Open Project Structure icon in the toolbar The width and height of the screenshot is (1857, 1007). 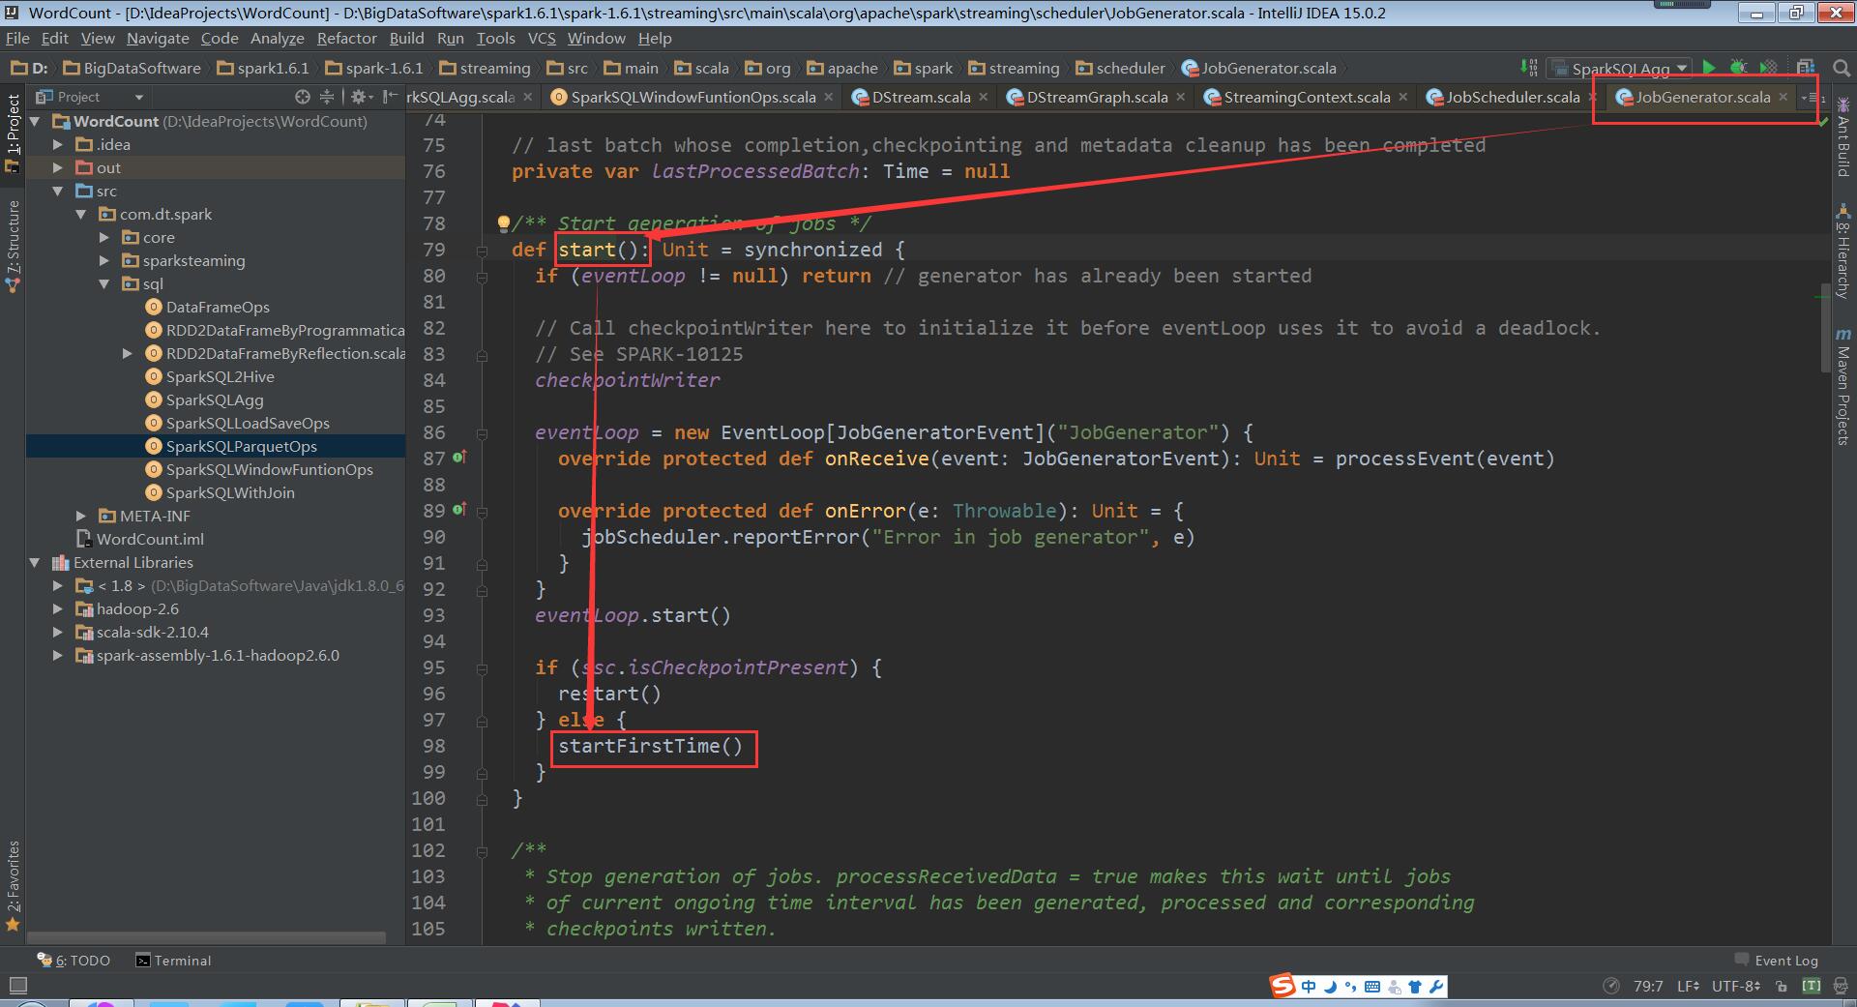point(1805,68)
